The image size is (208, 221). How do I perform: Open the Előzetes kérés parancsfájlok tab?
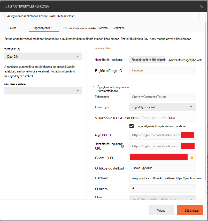[x=80, y=28]
